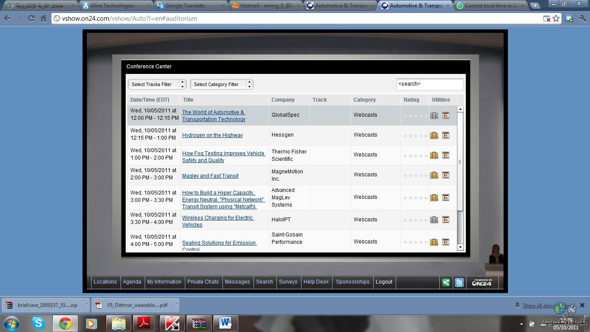
Task: Click calendar icon in the HaloIPT row
Action: pos(446,220)
